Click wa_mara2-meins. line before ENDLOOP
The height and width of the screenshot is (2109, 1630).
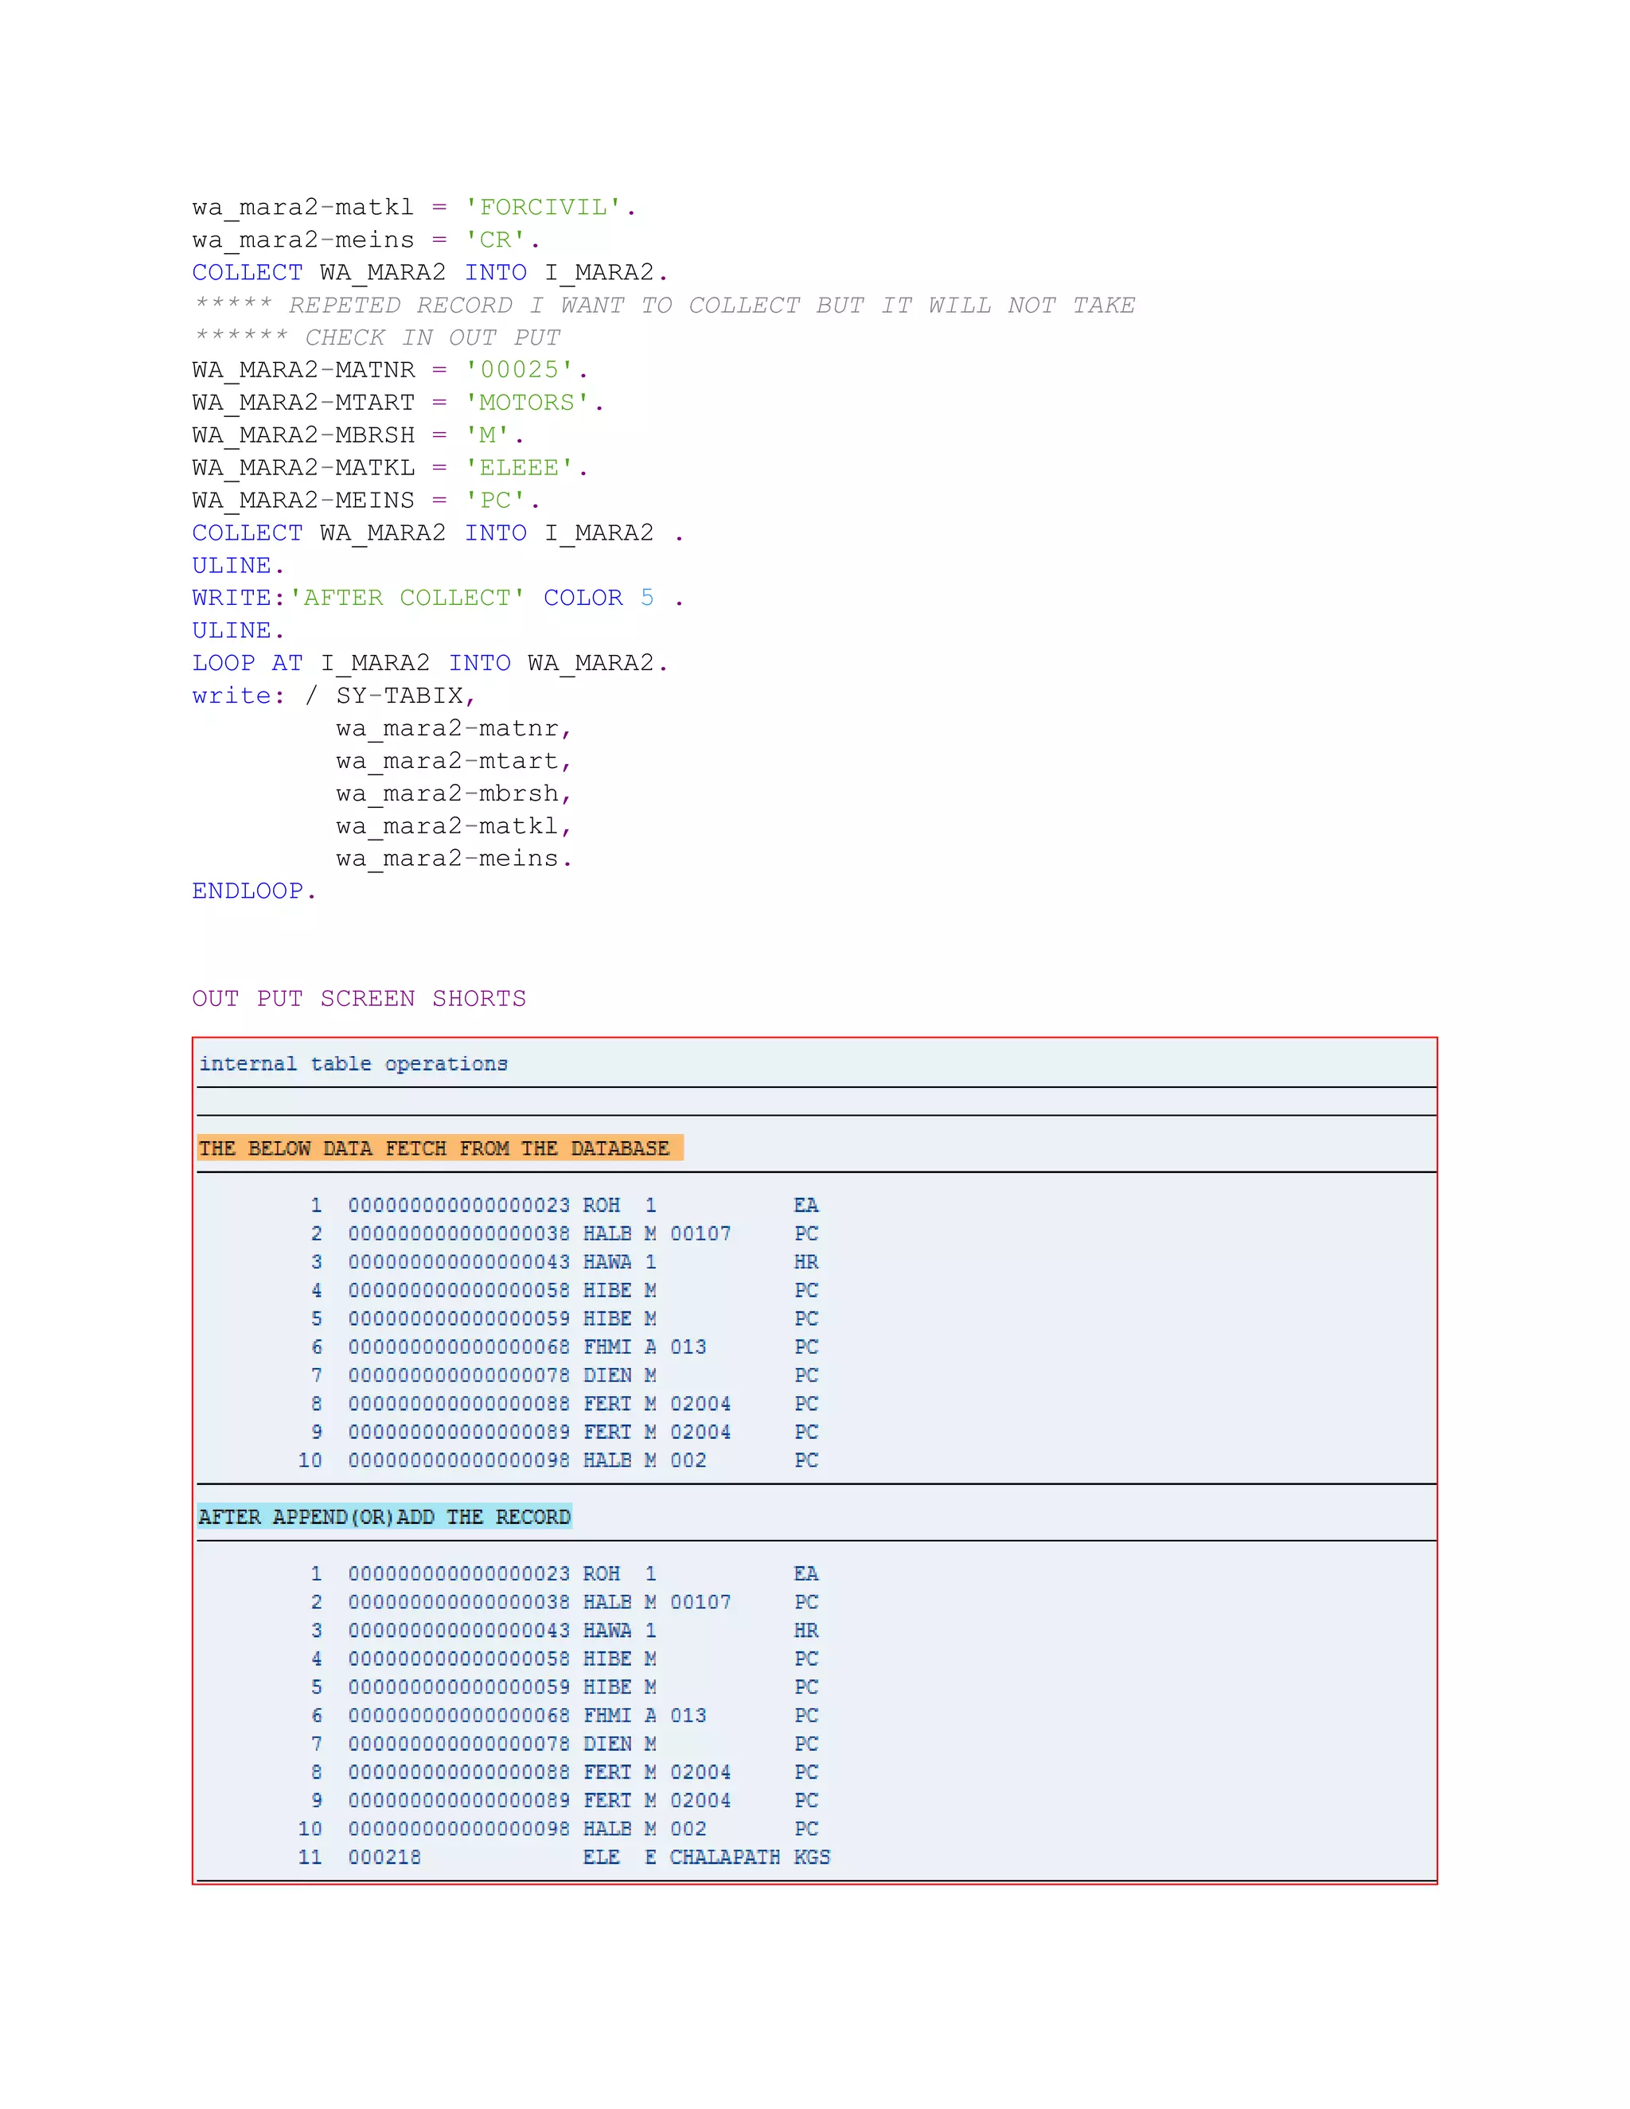(453, 859)
